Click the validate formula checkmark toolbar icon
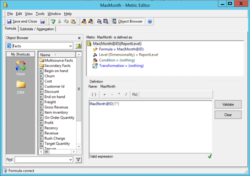The image size is (250, 176). point(53,21)
